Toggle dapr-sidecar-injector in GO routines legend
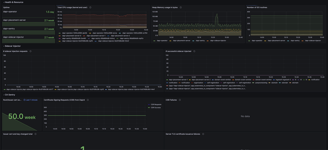The height and width of the screenshot is (150, 328). click(313, 41)
